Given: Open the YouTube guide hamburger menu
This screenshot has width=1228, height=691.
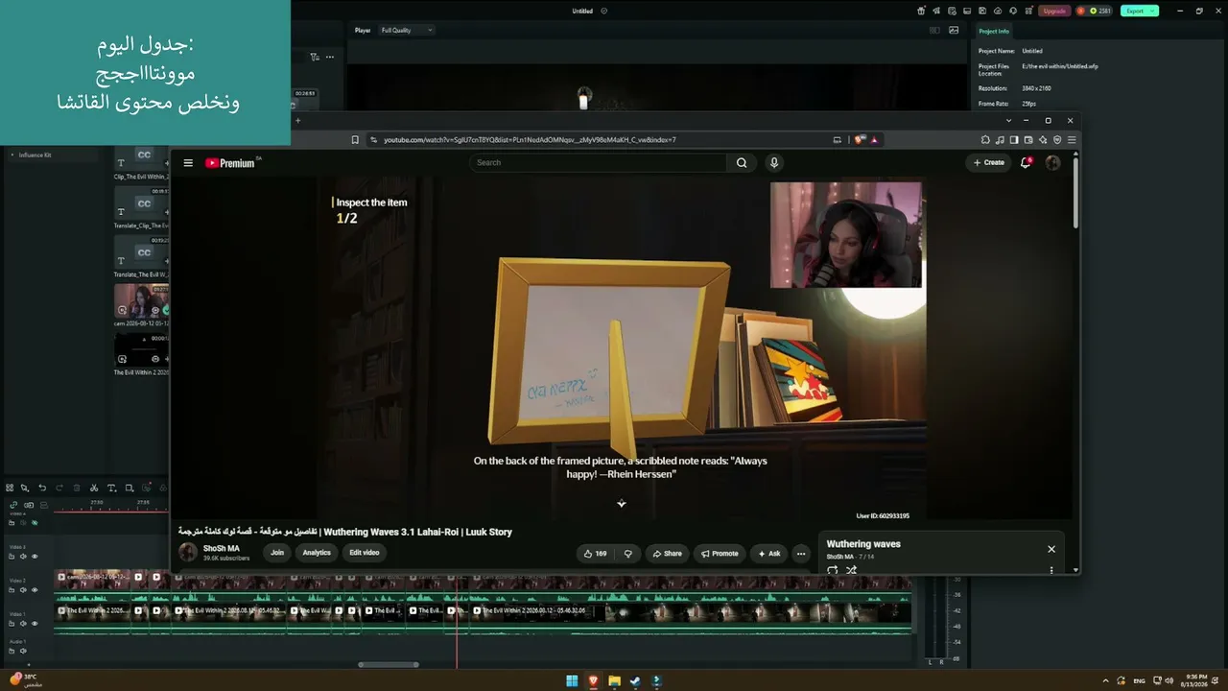Looking at the screenshot, I should coord(188,163).
